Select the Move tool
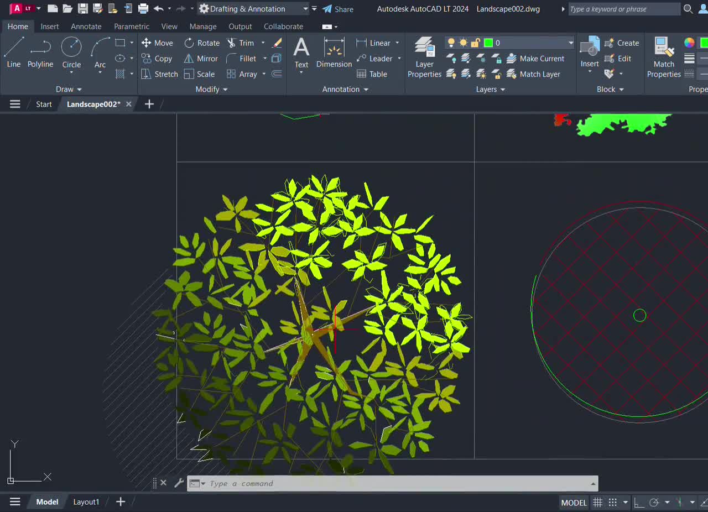The height and width of the screenshot is (512, 708). pyautogui.click(x=158, y=43)
